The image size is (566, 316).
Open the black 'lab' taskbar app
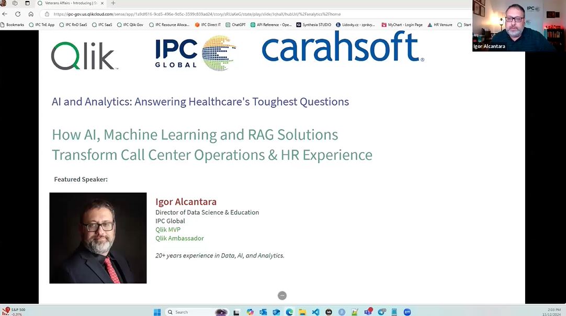(x=329, y=312)
